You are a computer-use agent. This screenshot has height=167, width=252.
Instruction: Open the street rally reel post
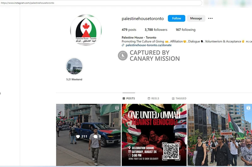point(220,135)
